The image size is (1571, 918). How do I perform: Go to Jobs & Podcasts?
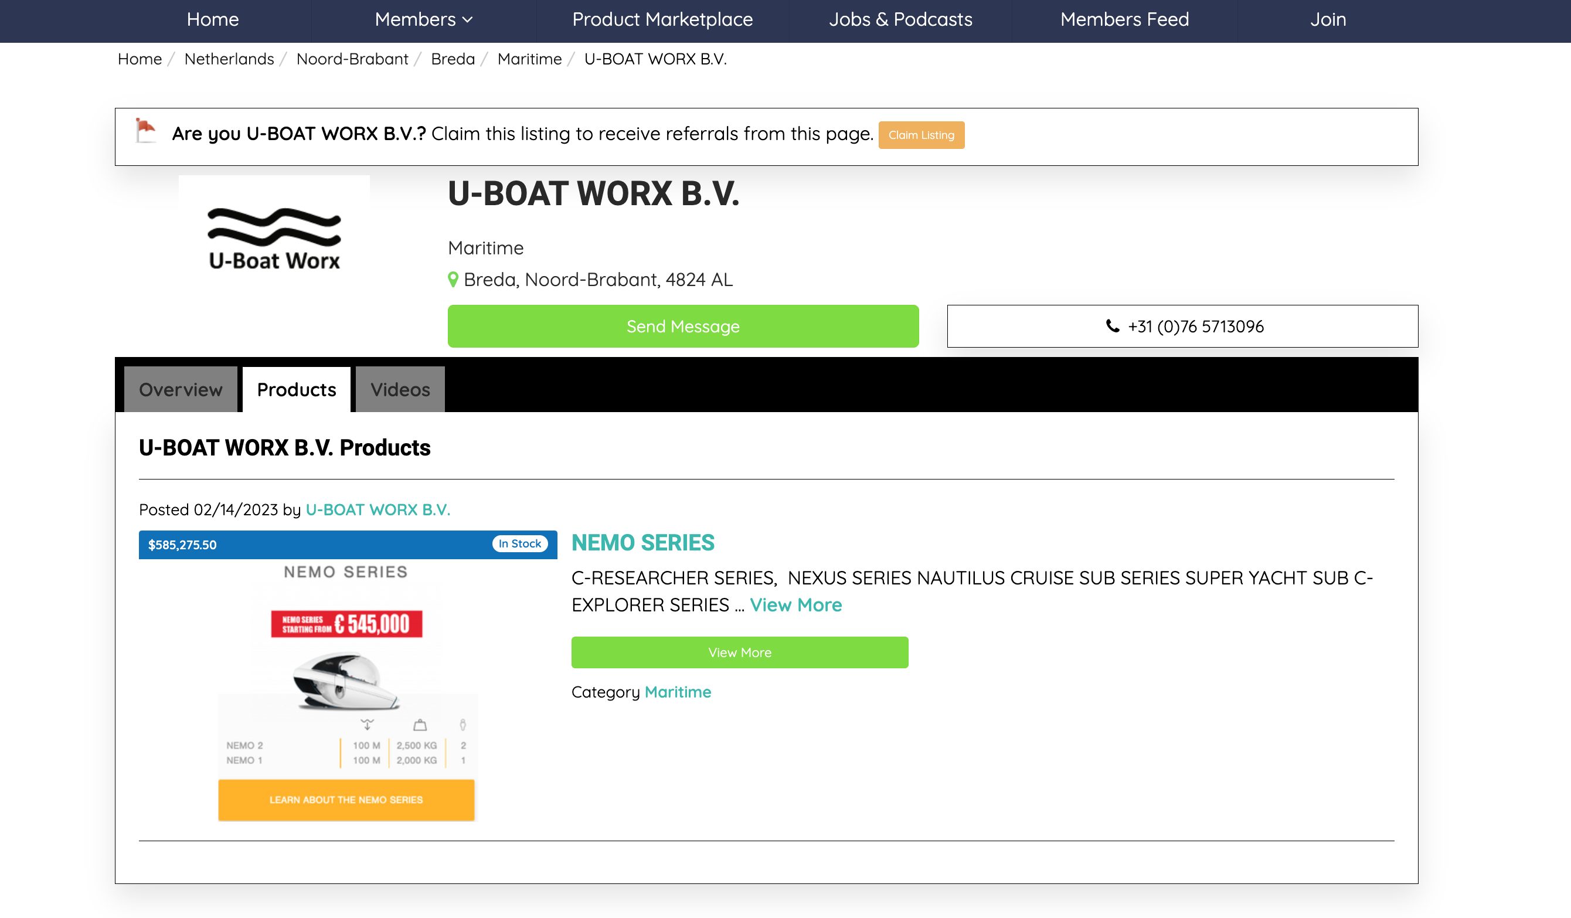(x=900, y=19)
